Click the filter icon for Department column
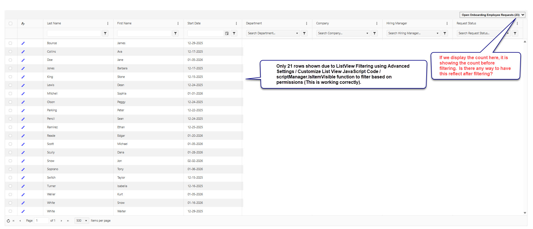 click(304, 33)
